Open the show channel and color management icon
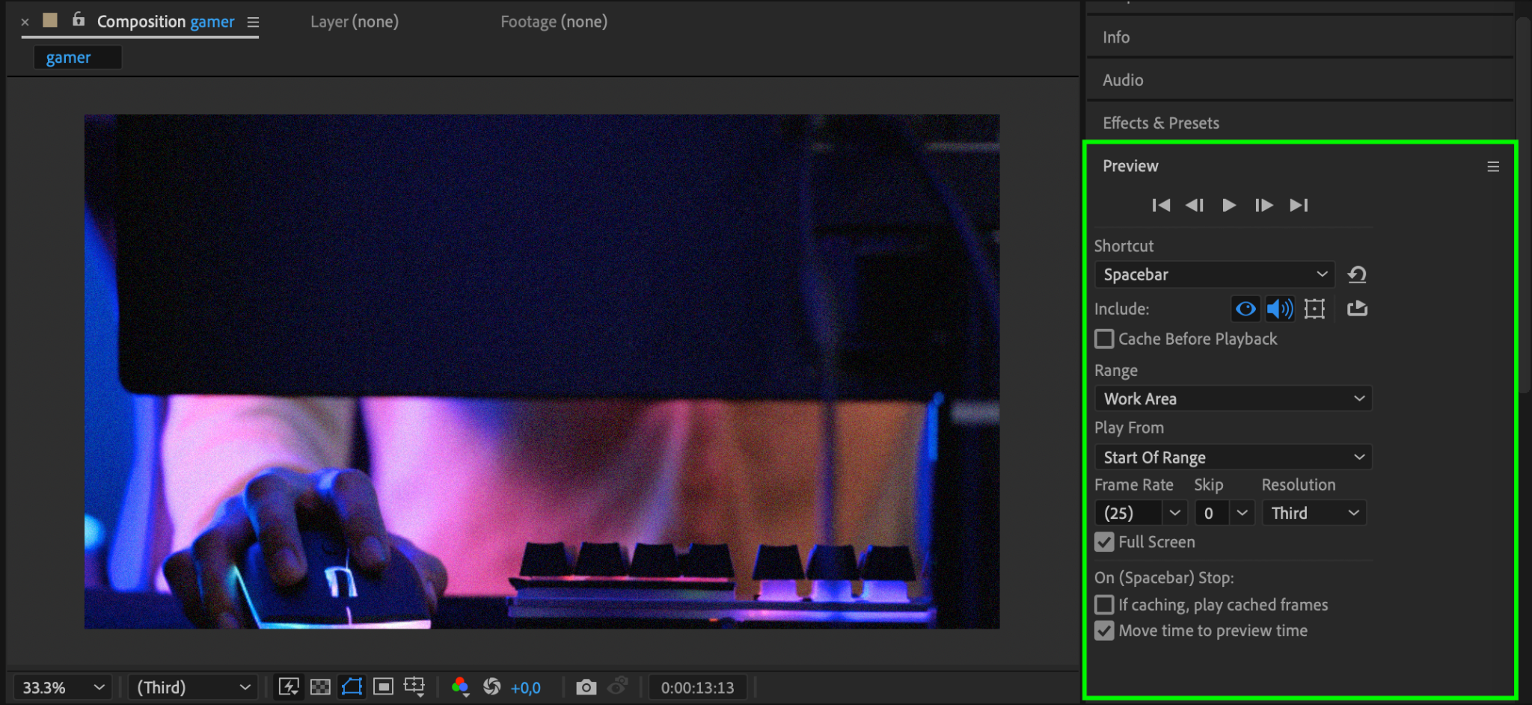The height and width of the screenshot is (705, 1532). (x=461, y=687)
